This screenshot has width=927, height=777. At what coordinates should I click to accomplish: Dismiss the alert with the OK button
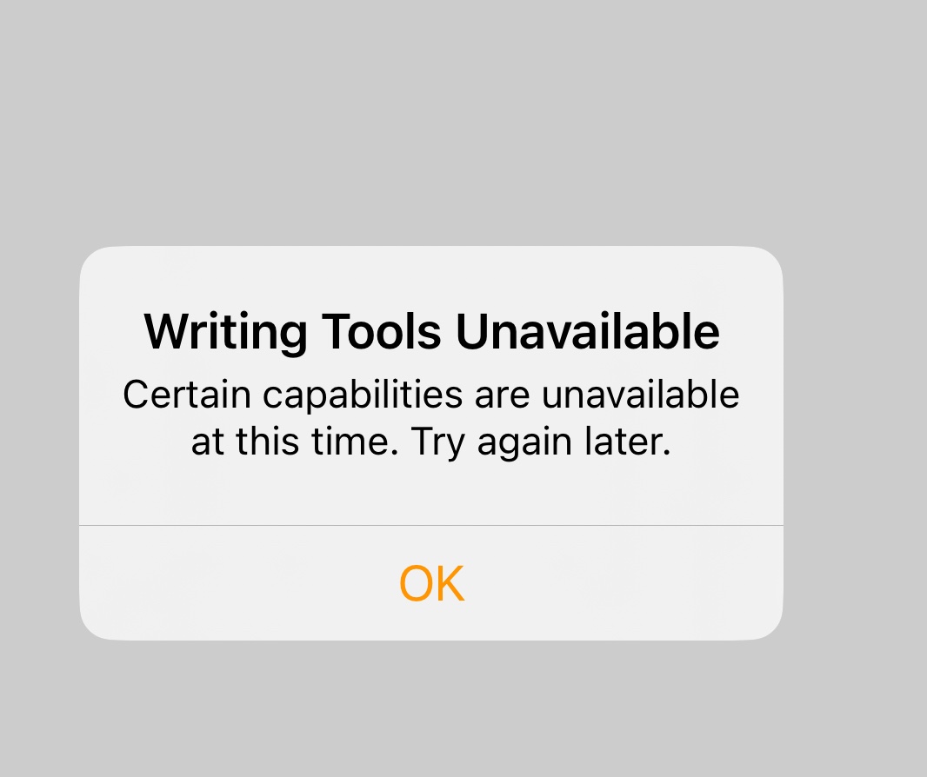431,583
